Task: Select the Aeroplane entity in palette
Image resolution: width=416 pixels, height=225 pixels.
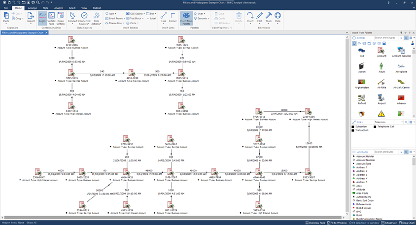Action: [x=401, y=67]
